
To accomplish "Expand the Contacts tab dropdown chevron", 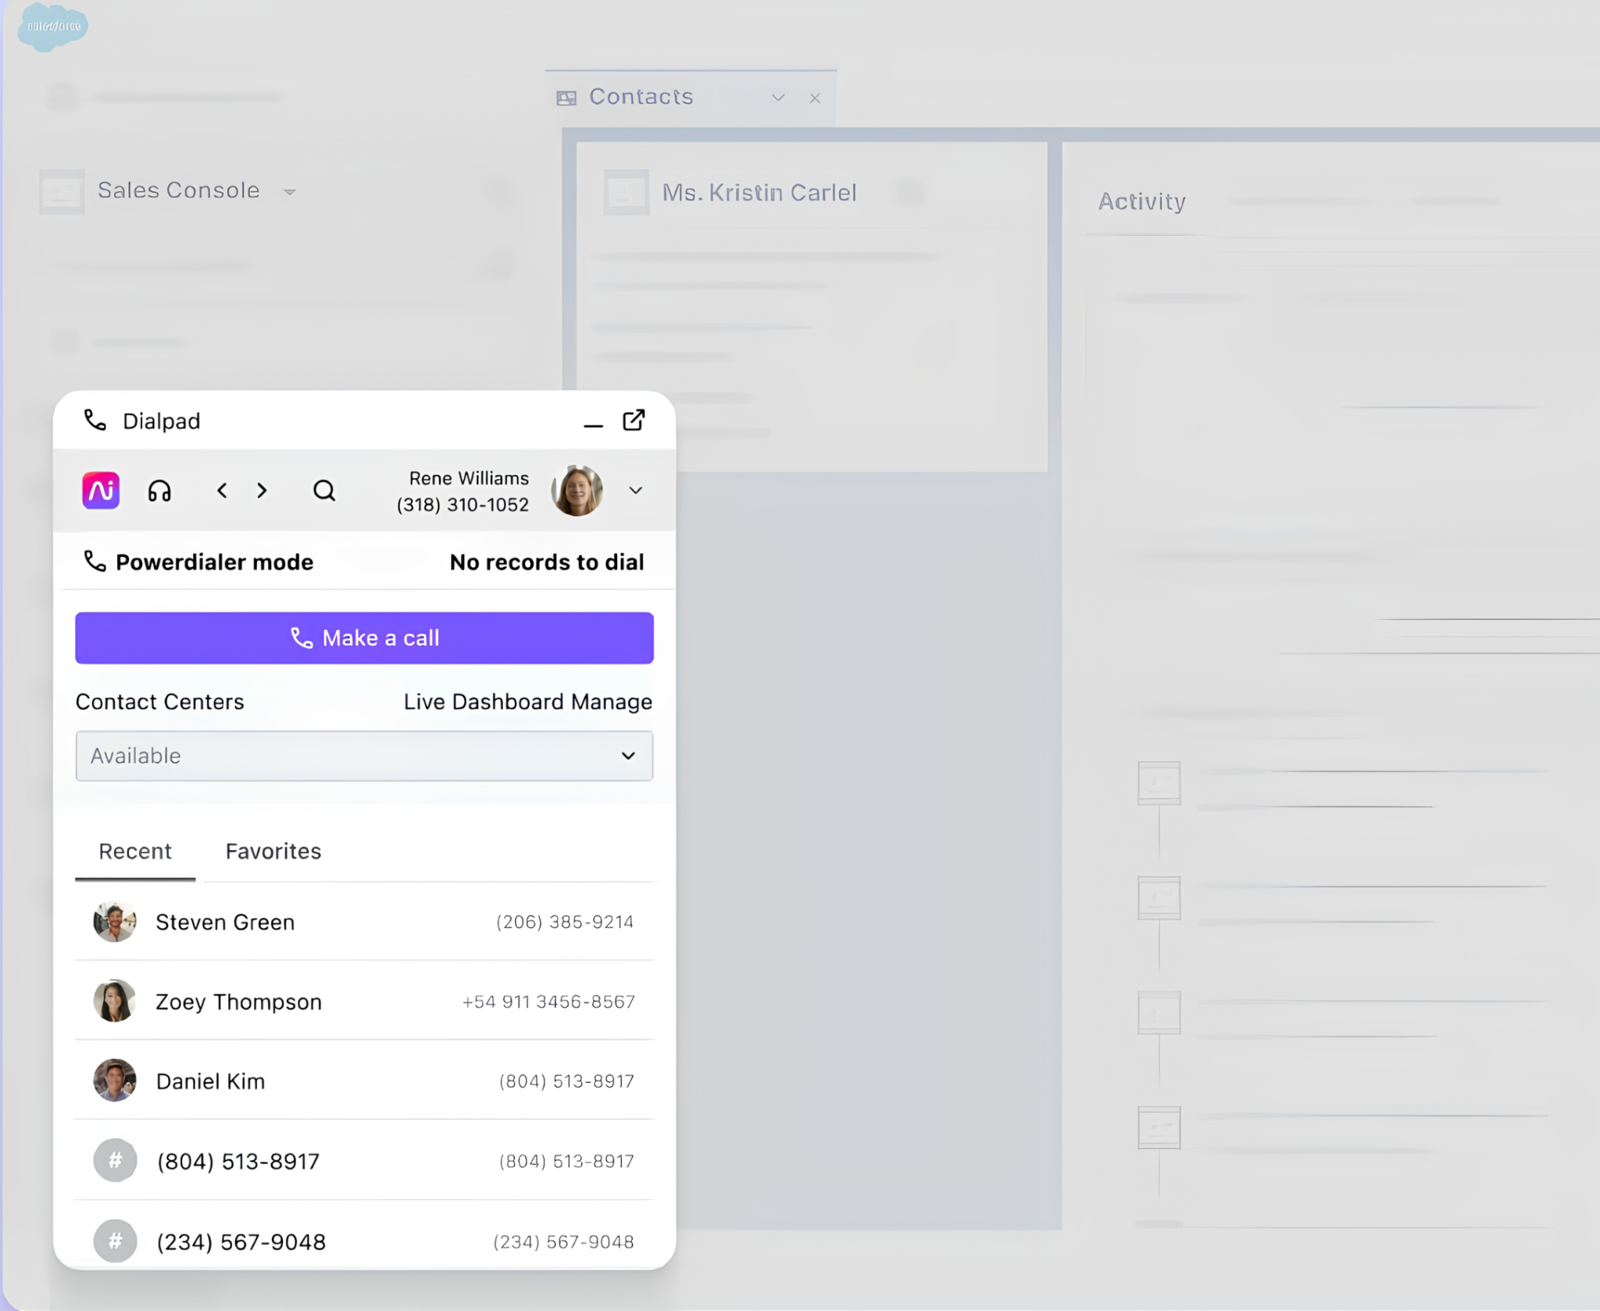I will point(778,98).
